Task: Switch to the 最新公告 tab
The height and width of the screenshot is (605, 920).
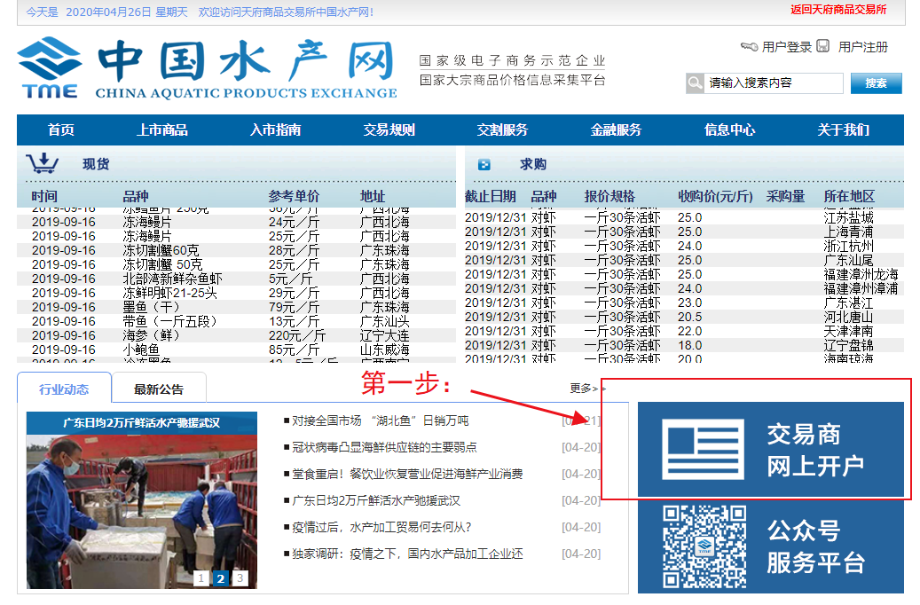Action: point(159,389)
